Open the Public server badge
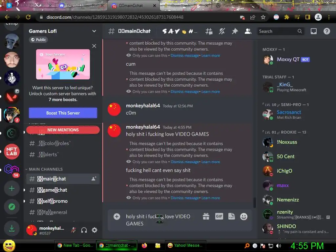This screenshot has height=252, width=336. tap(38, 40)
